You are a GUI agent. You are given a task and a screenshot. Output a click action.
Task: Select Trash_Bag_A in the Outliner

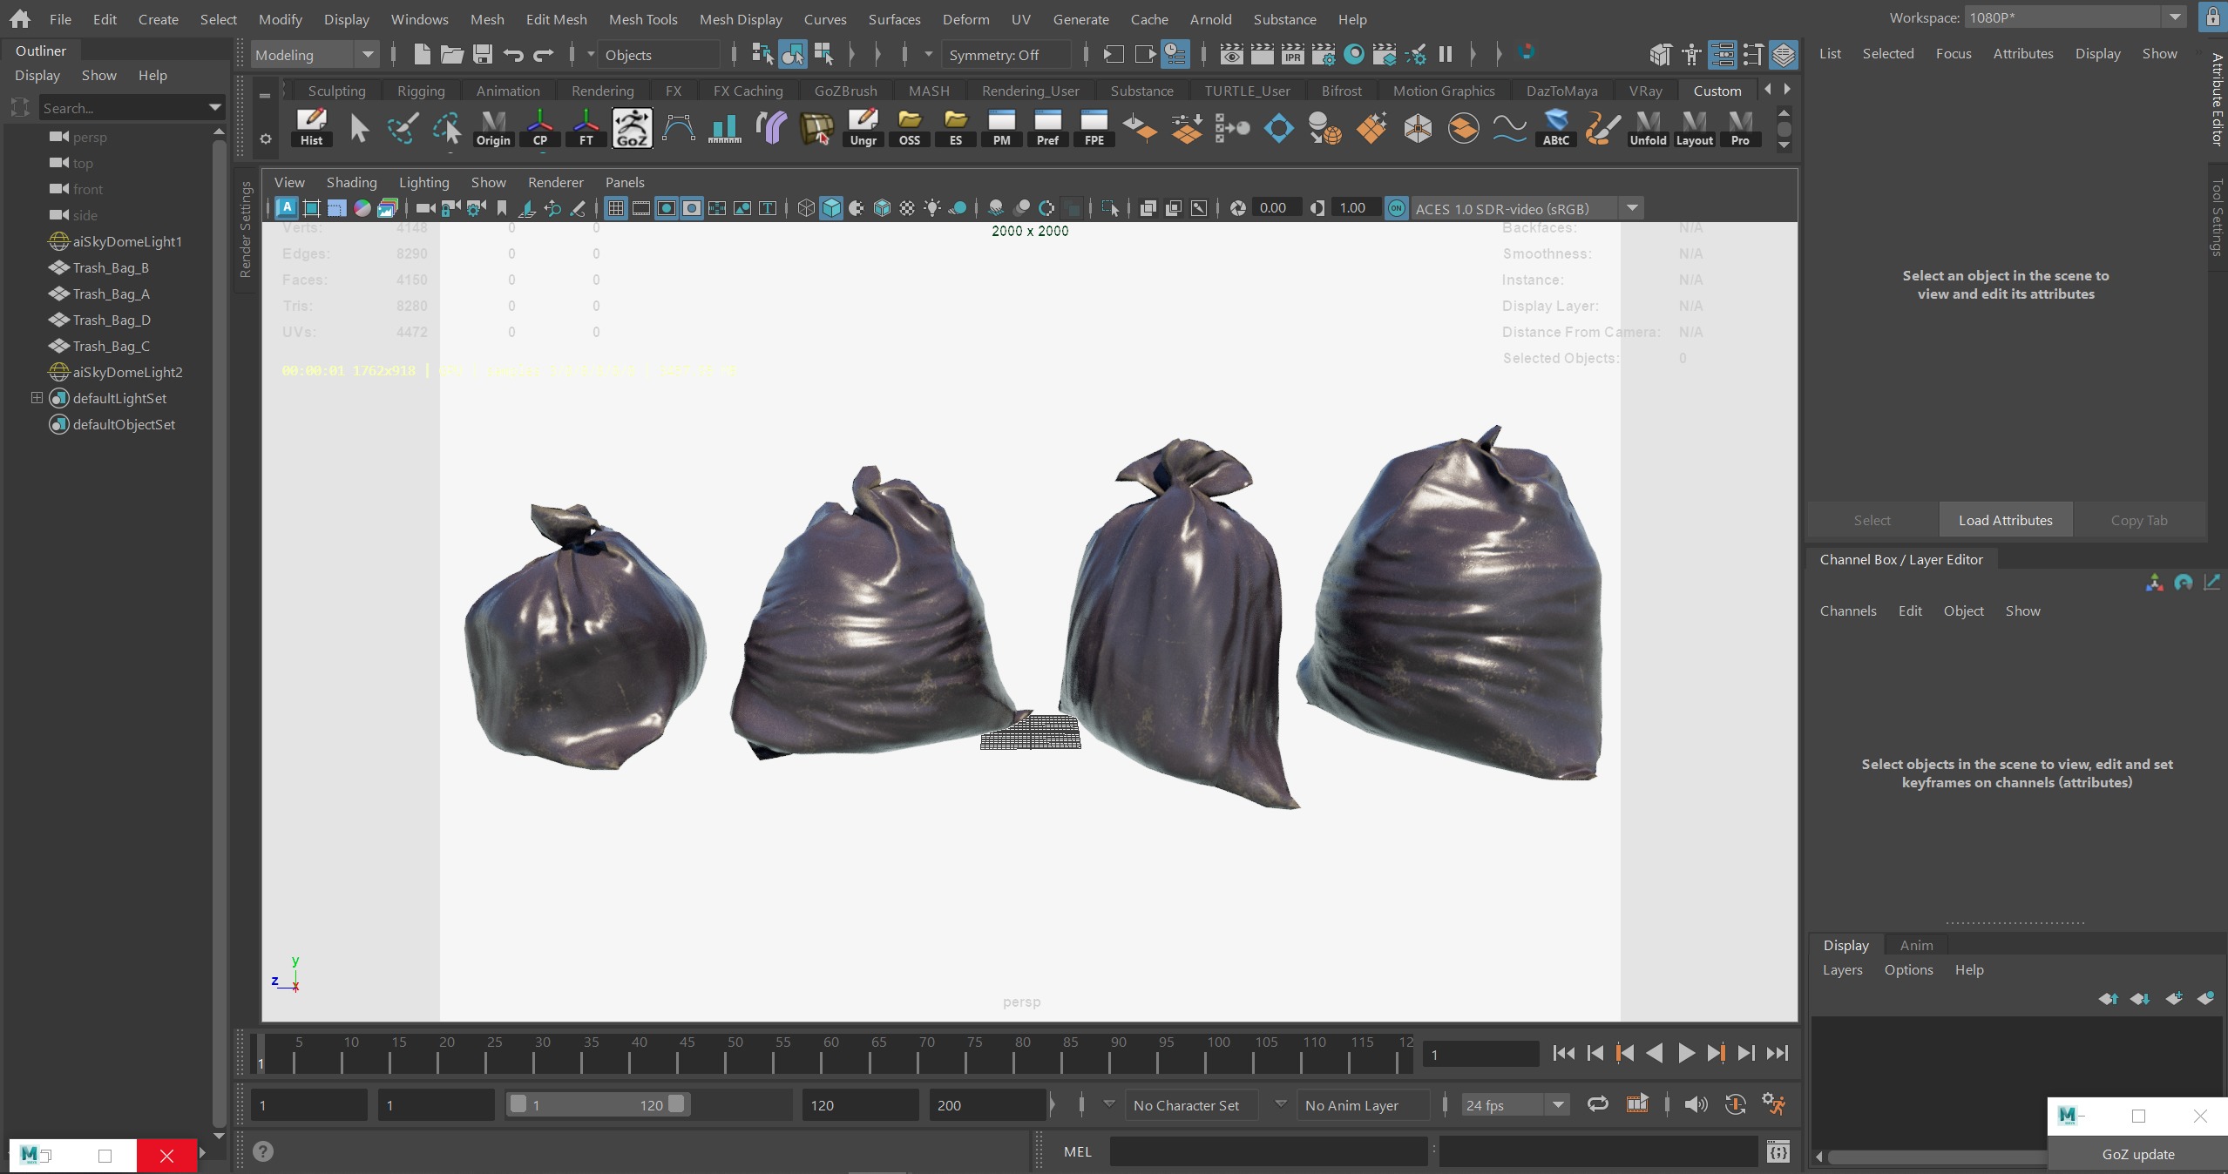click(x=112, y=293)
